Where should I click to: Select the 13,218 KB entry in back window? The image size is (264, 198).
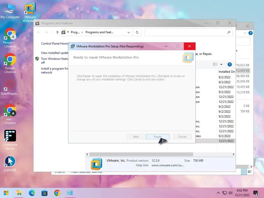click(243, 92)
